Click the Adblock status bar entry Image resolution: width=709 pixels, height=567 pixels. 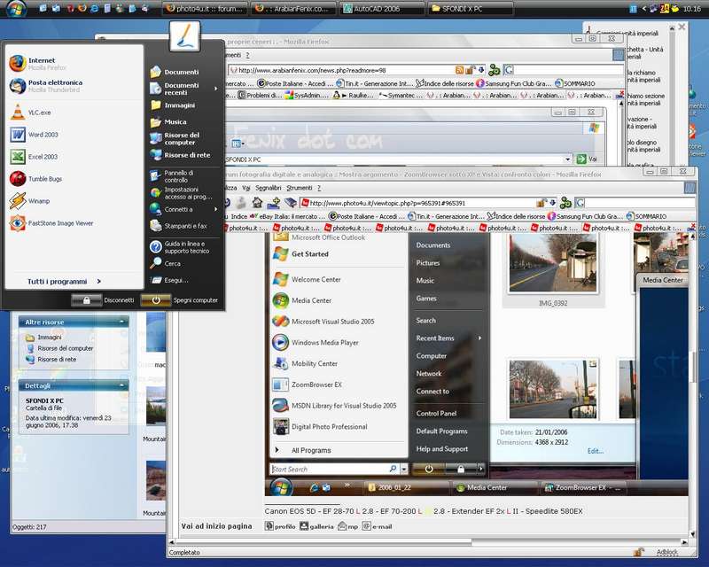(x=667, y=552)
